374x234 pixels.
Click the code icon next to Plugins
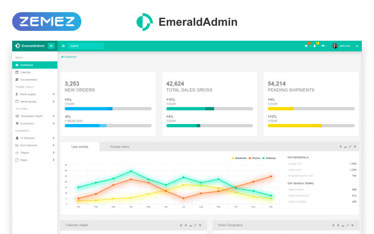(x=17, y=153)
